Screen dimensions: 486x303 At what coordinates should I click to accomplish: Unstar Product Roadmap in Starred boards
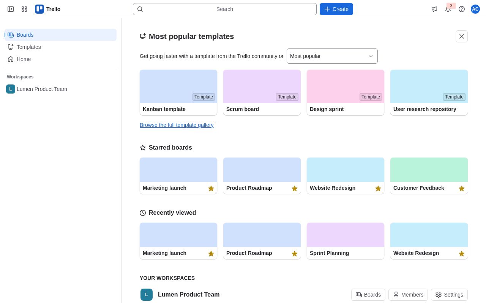point(295,188)
